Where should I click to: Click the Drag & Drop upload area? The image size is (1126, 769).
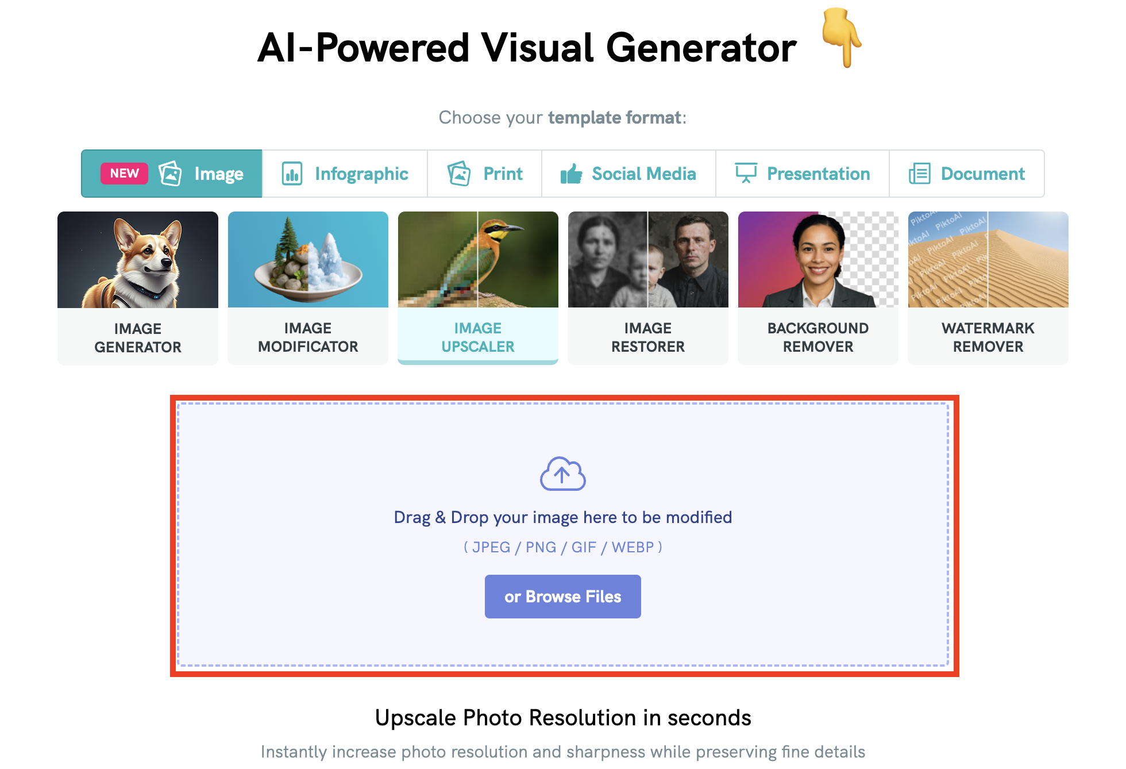coord(563,535)
